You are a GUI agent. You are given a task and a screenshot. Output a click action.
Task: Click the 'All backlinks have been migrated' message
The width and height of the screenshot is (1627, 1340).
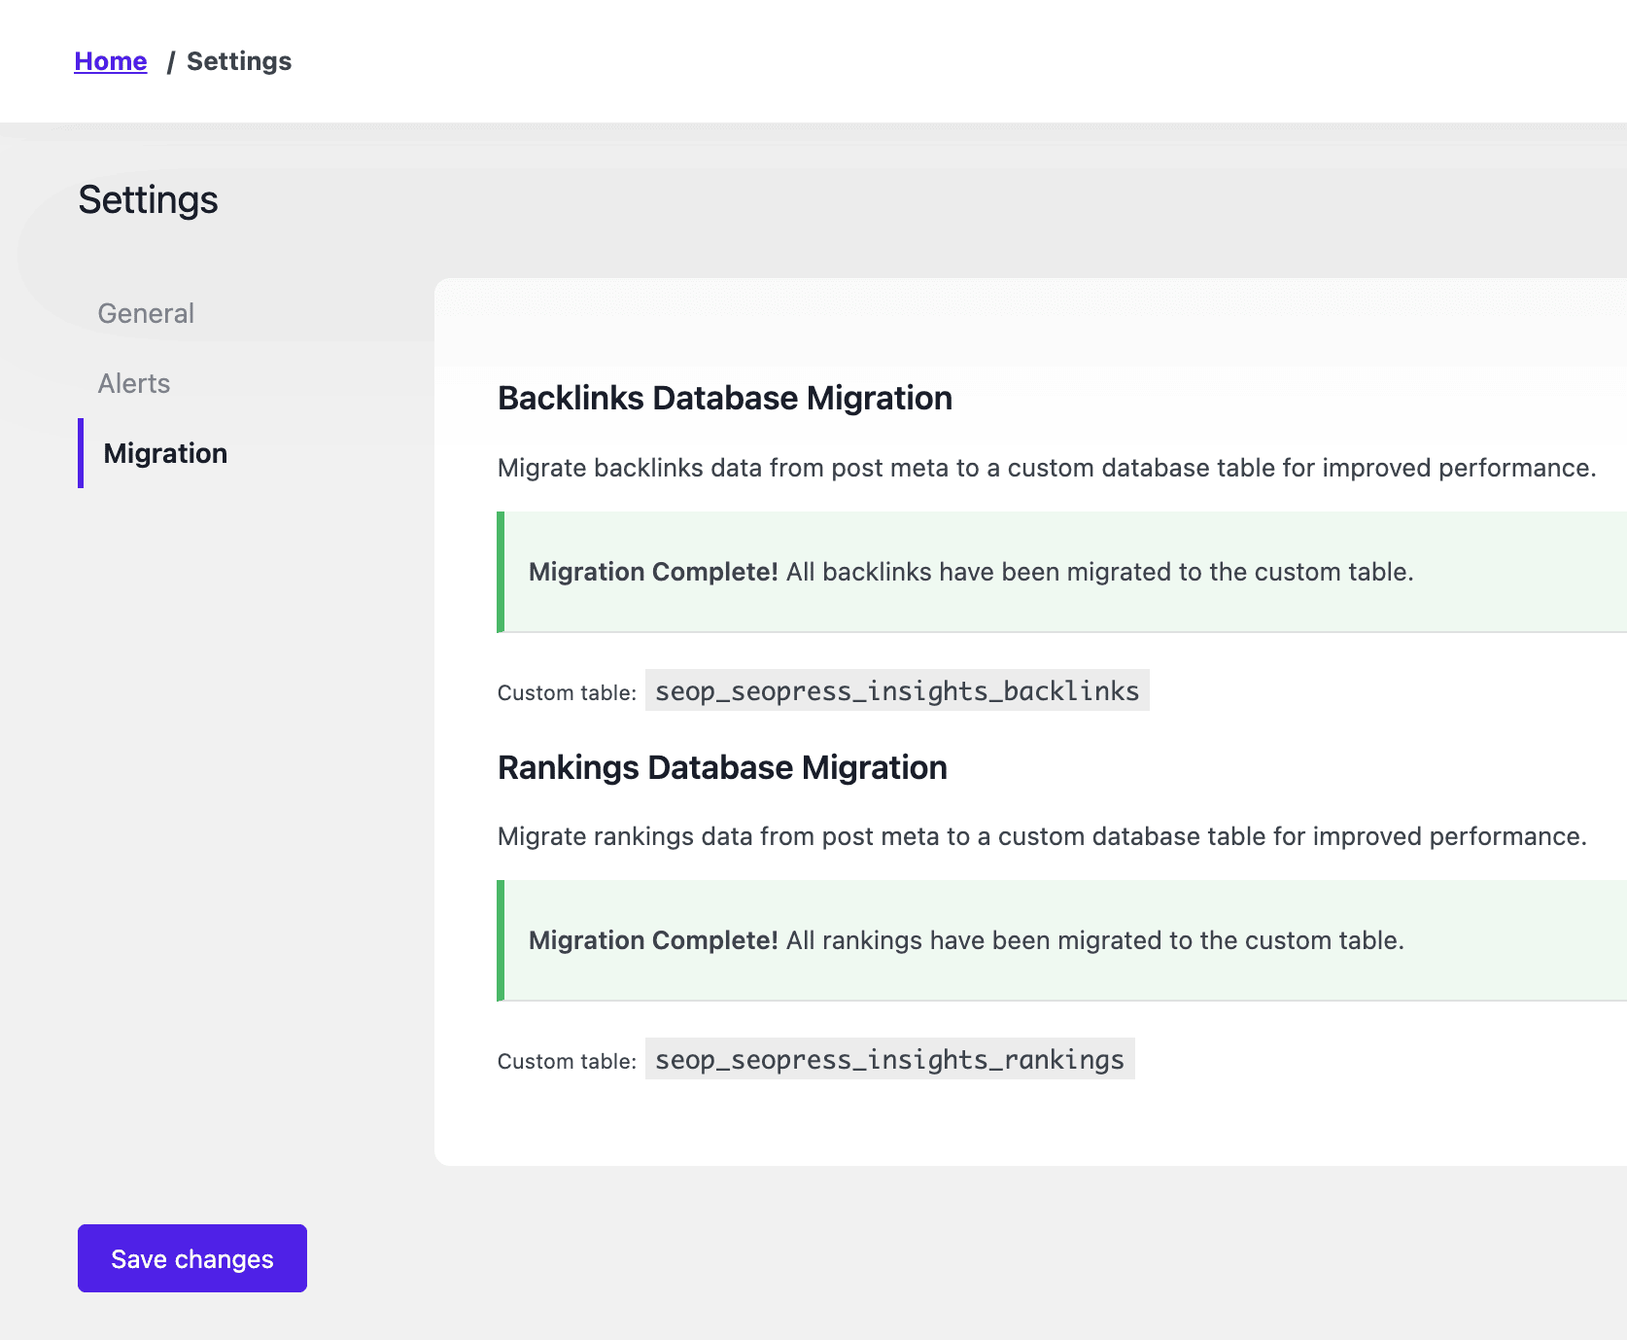[1099, 572]
